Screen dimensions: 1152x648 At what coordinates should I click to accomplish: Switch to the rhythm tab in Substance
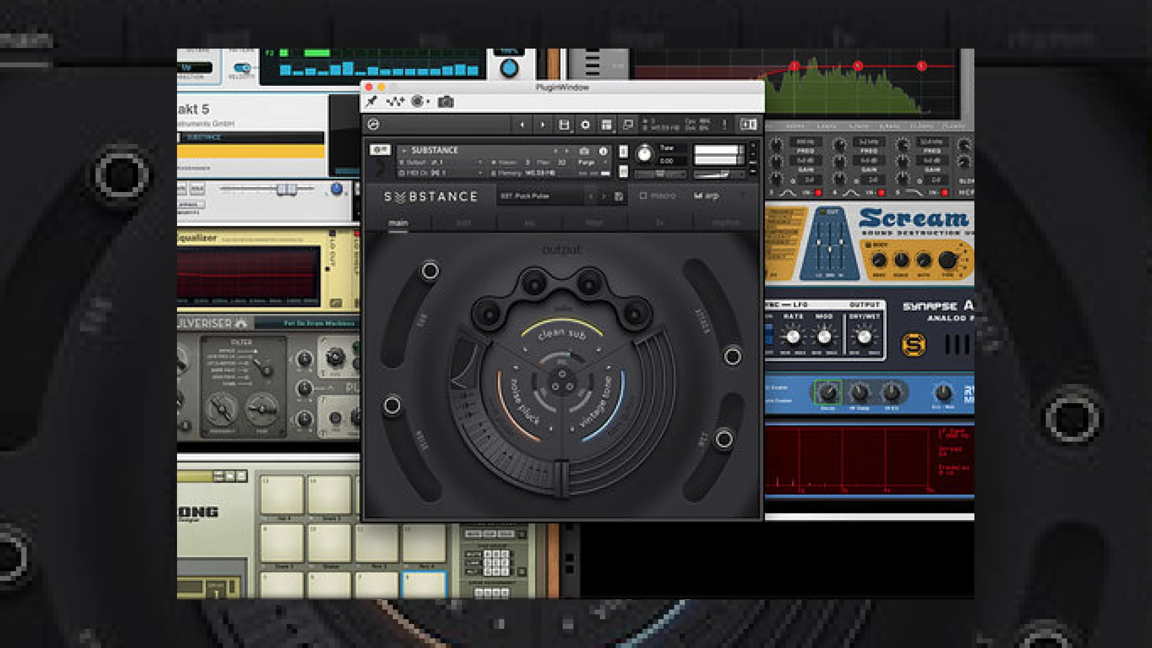[x=726, y=223]
